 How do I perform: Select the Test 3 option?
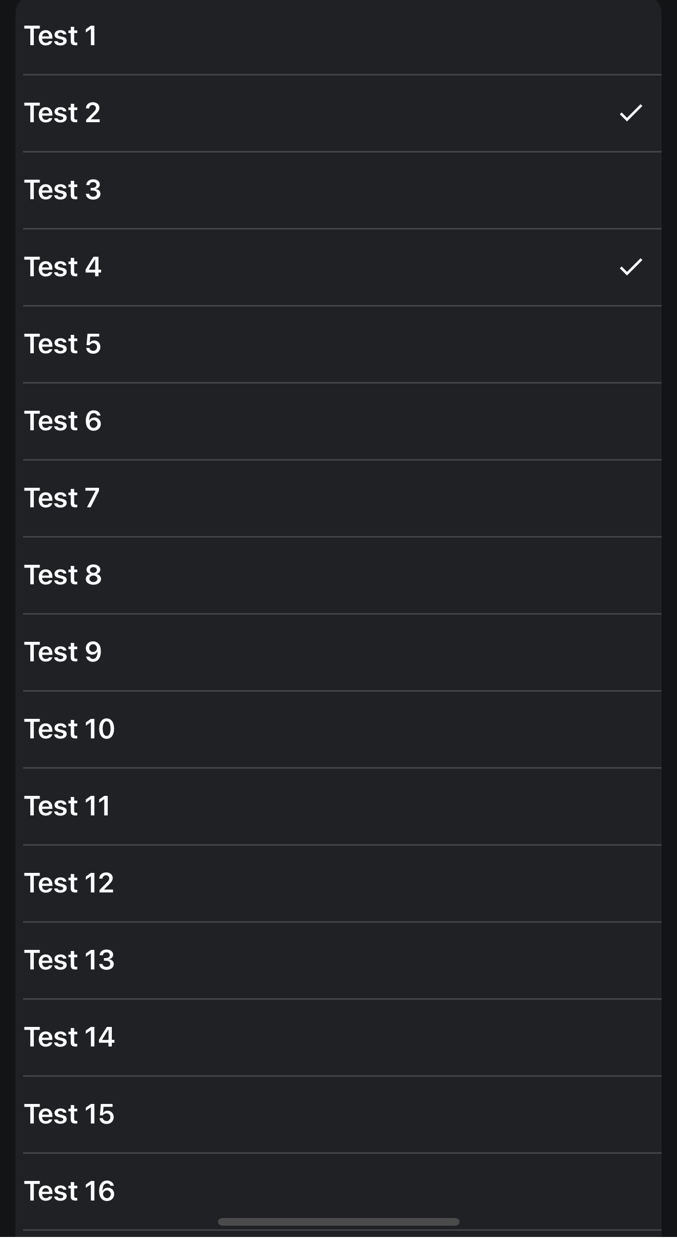point(339,190)
